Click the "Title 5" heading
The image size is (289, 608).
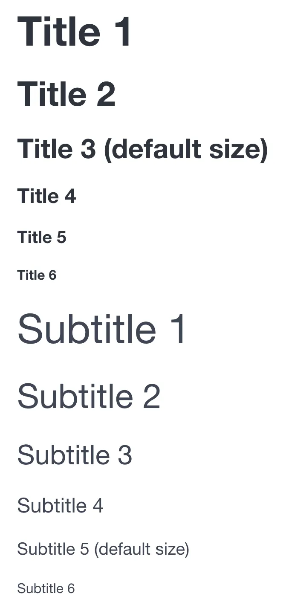coord(42,237)
